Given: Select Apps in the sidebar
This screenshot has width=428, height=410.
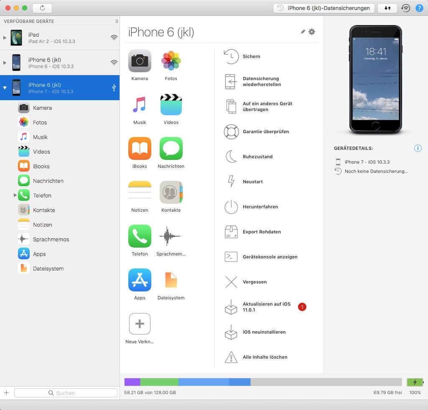Looking at the screenshot, I should point(60,254).
